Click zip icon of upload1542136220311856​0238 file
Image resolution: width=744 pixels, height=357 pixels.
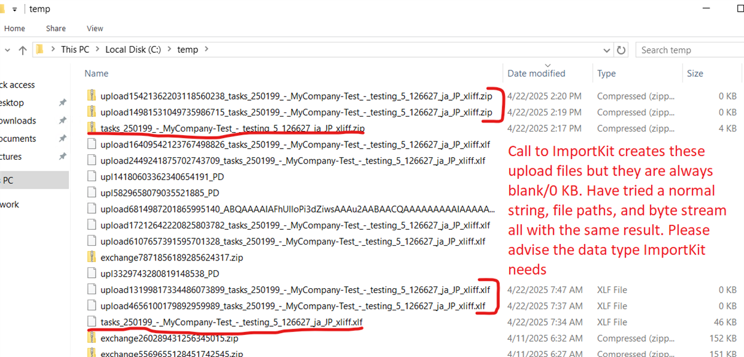[x=92, y=96]
